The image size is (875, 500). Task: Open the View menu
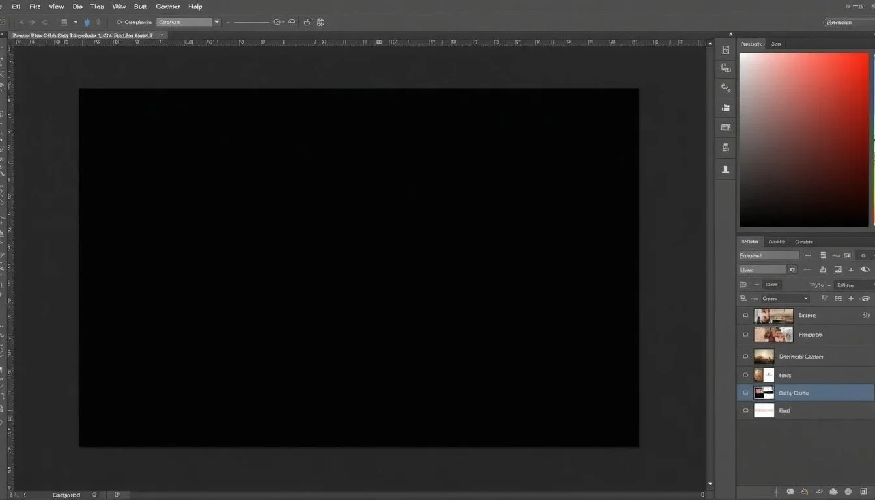coord(57,7)
